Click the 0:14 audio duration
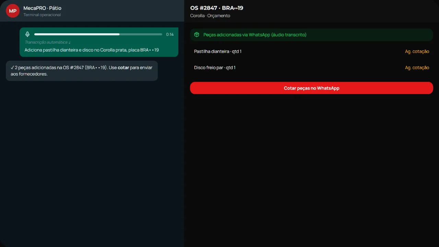The width and height of the screenshot is (439, 247). (170, 34)
